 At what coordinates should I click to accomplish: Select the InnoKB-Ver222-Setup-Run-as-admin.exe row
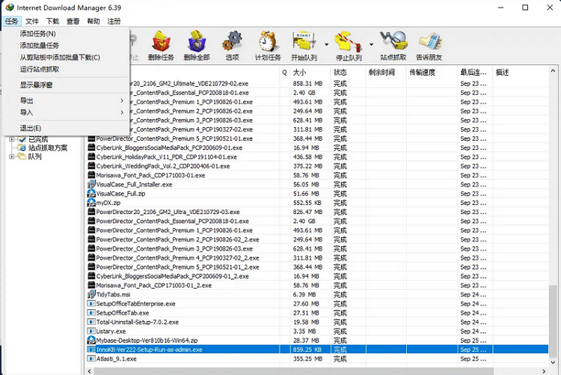click(317, 350)
